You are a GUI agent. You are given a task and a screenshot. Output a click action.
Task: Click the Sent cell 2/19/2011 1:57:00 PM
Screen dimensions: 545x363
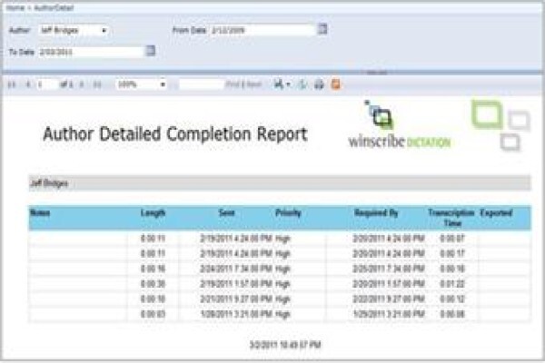[236, 284]
